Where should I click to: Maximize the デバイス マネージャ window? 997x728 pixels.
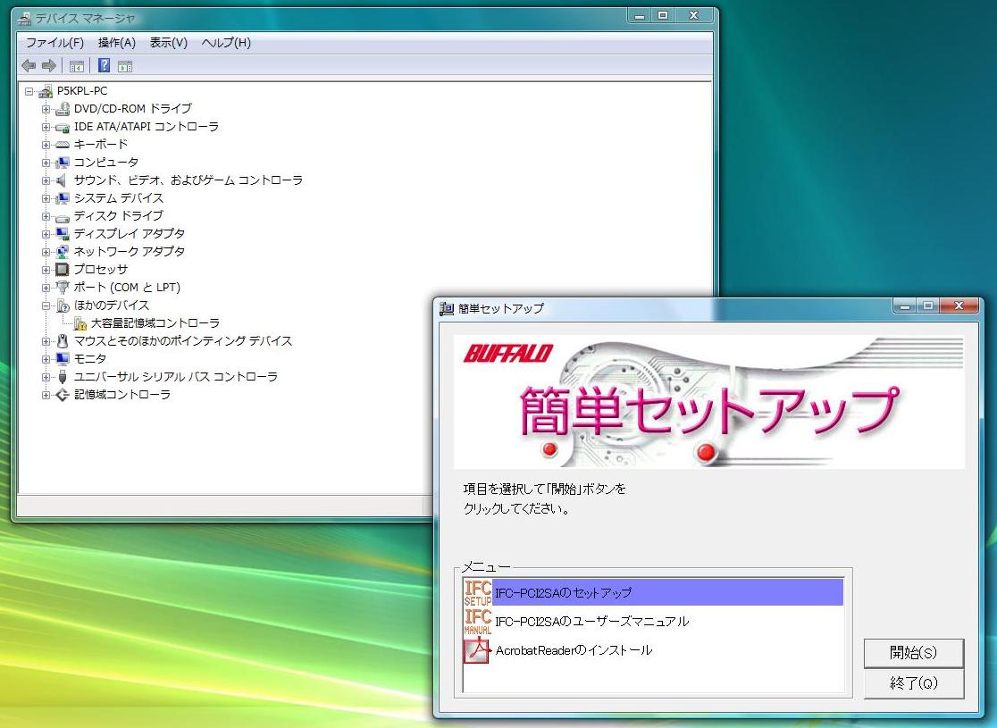click(663, 16)
